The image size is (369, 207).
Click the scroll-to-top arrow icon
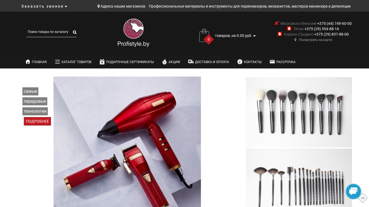[x=363, y=198]
